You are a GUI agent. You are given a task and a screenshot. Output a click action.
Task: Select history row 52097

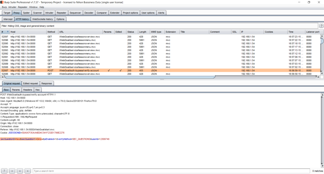(x=160, y=36)
